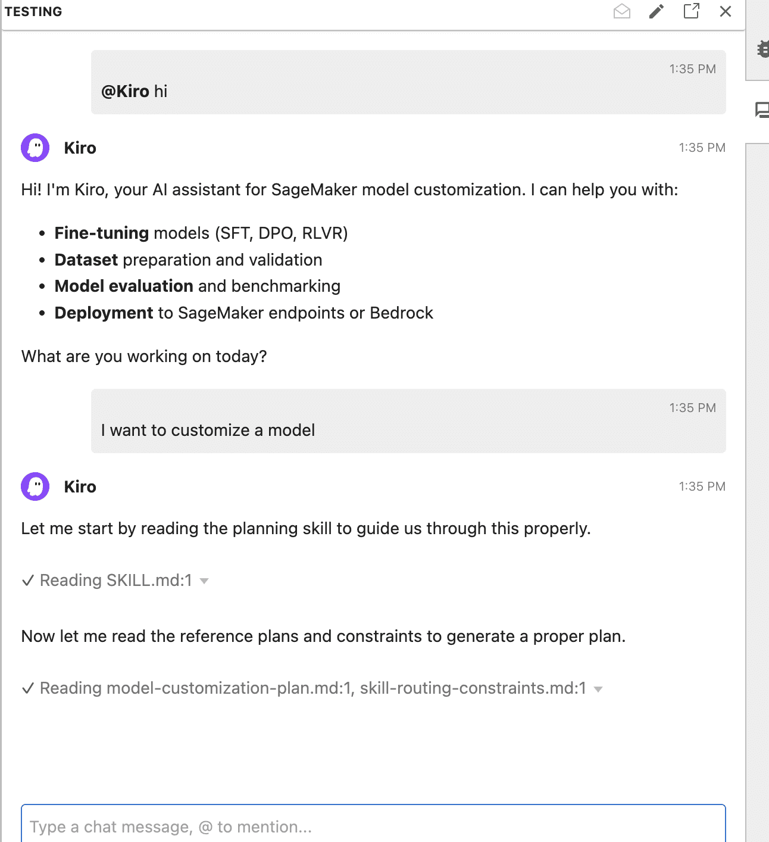Click the second Kiro sender name
The width and height of the screenshot is (769, 842).
tap(80, 487)
